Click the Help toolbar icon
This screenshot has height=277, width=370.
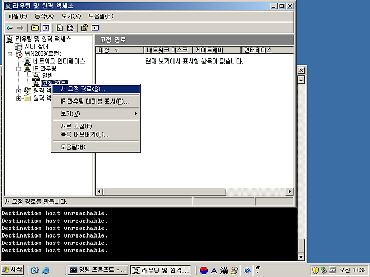pos(84,28)
